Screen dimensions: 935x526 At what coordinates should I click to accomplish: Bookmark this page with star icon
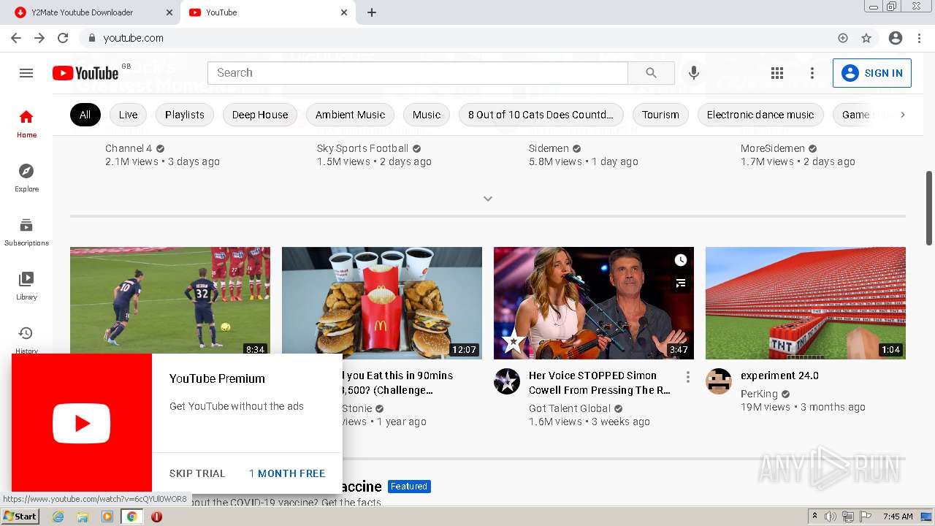(866, 38)
